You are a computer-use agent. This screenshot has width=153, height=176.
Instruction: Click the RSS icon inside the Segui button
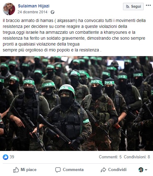[127, 7]
